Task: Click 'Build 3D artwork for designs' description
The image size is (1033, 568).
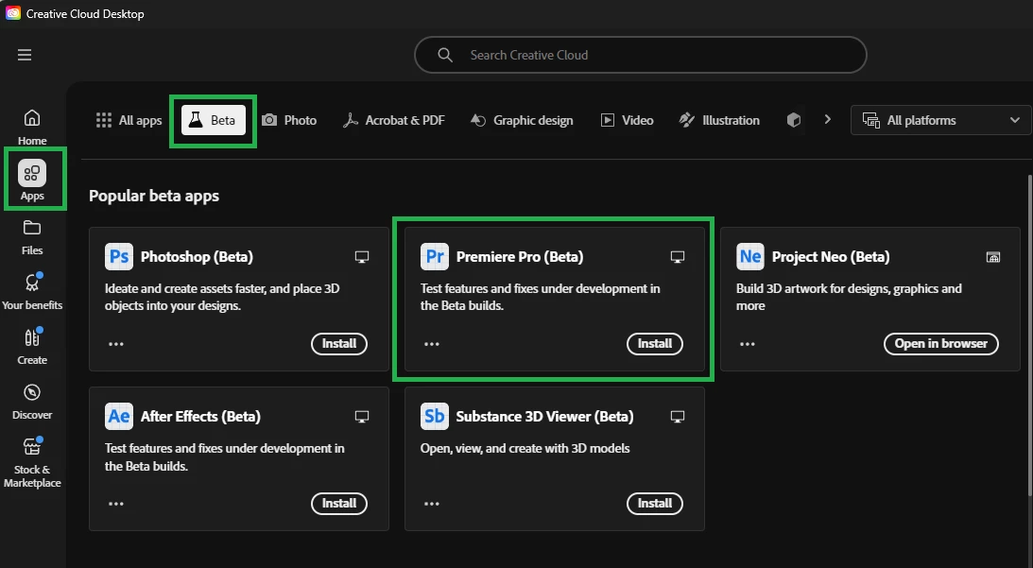Action: tap(849, 297)
